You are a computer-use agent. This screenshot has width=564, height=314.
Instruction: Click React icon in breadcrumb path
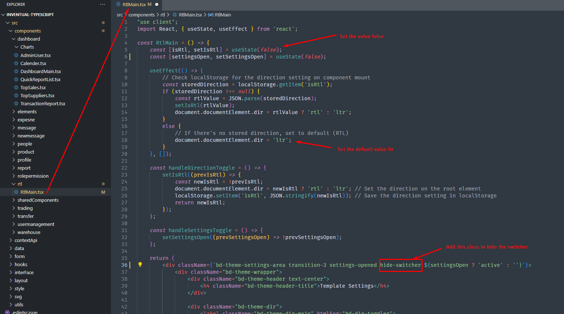[174, 15]
